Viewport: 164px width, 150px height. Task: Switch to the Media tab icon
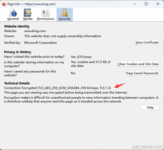tap(28, 13)
